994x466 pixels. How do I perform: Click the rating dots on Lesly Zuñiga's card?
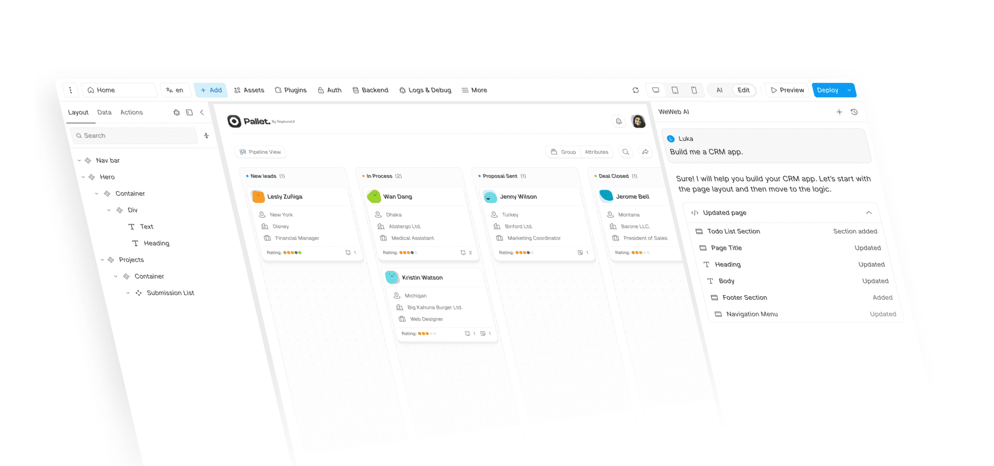[292, 252]
